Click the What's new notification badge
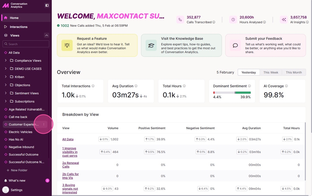 coord(47,180)
